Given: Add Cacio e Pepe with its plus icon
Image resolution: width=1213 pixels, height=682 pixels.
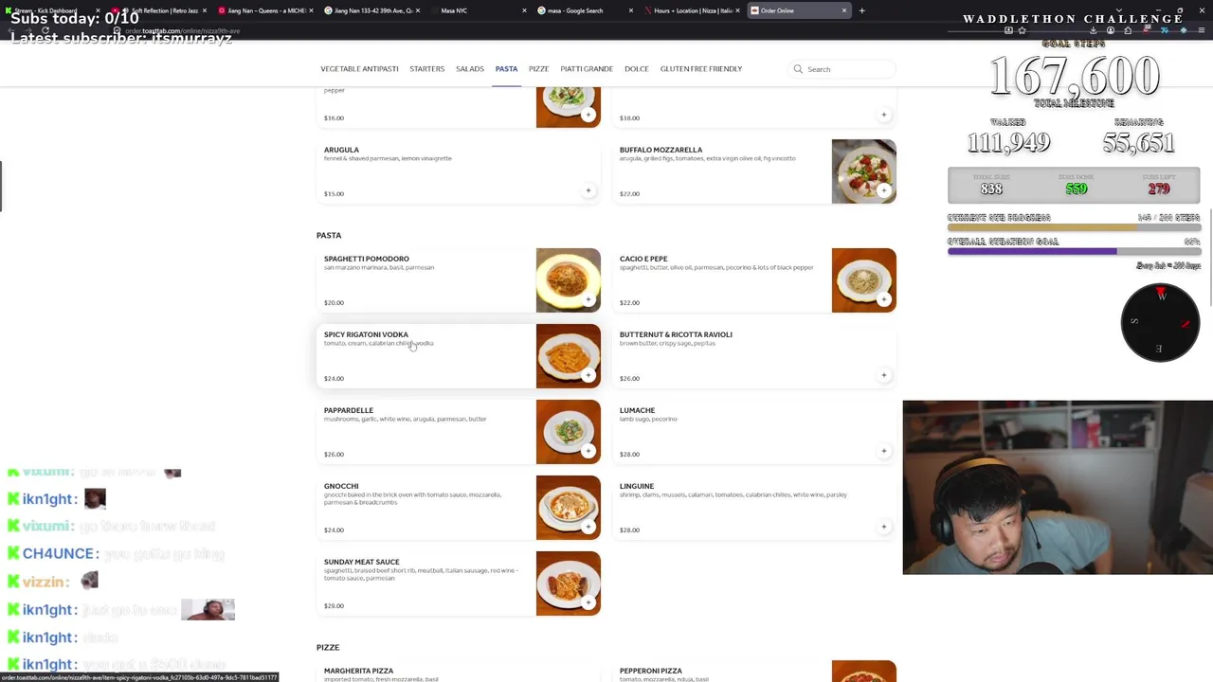Looking at the screenshot, I should tap(884, 299).
